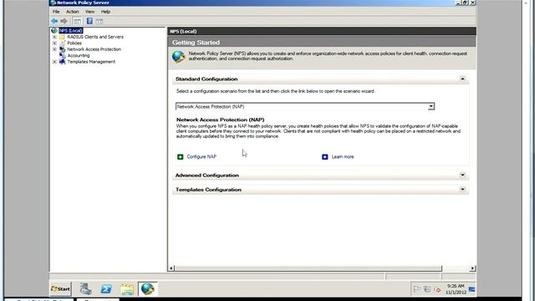This screenshot has width=535, height=301.
Task: Expand RADIUS Clients and Servers node
Action: pos(54,37)
